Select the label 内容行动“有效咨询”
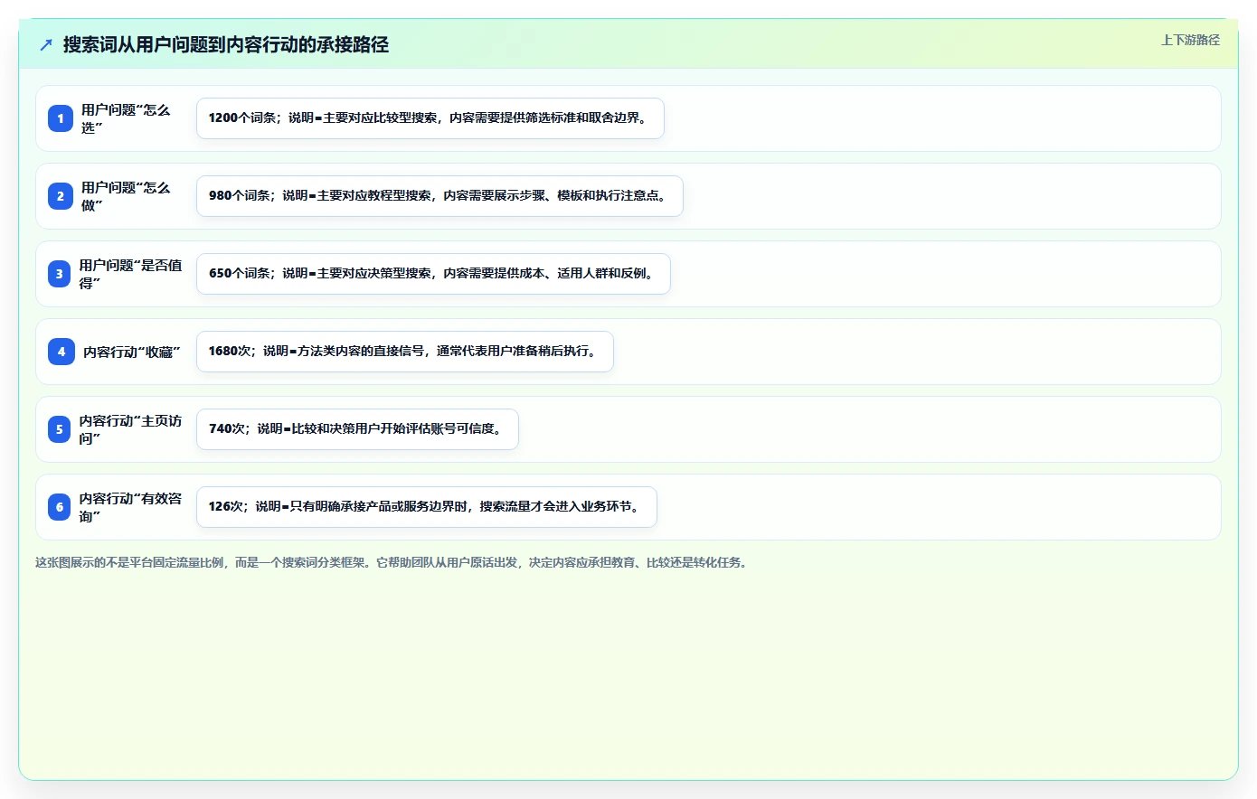This screenshot has width=1257, height=799. [130, 507]
